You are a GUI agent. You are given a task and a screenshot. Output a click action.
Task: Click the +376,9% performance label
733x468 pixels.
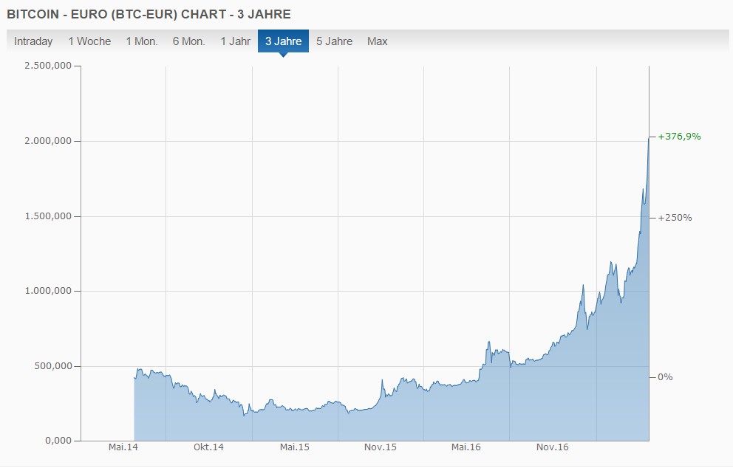(x=679, y=137)
